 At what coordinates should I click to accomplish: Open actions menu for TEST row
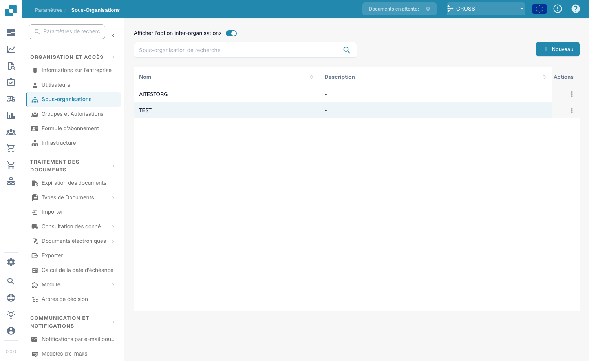tap(572, 110)
